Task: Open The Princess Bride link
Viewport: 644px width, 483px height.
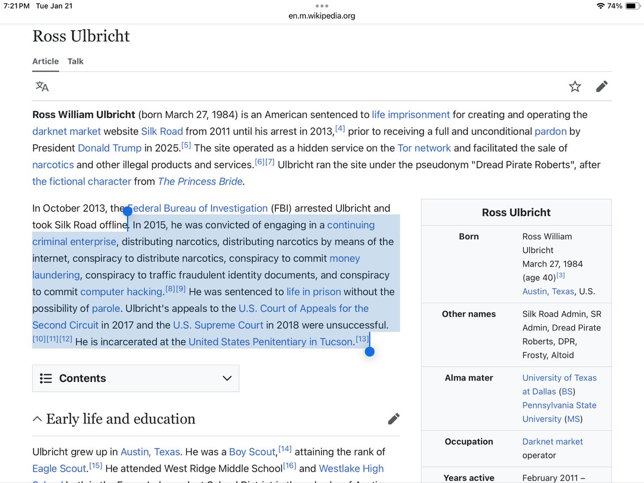Action: [200, 181]
